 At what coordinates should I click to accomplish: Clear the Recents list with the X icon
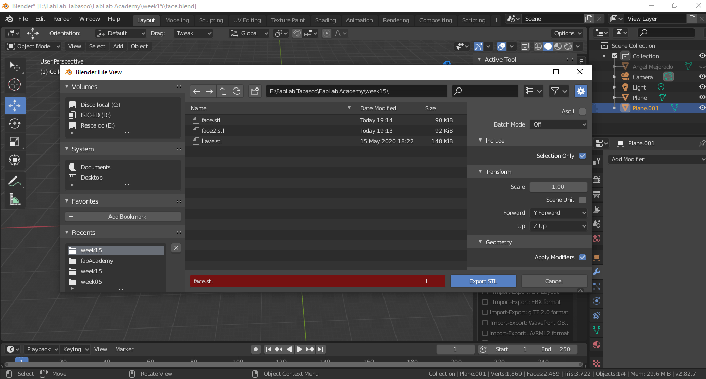click(176, 248)
